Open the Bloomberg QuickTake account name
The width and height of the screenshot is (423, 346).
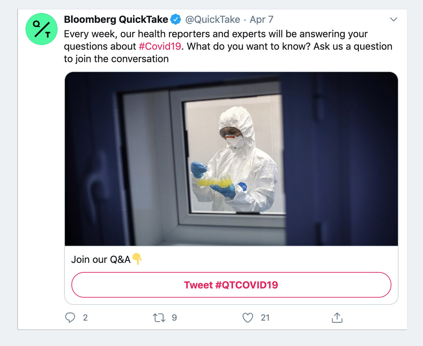116,19
